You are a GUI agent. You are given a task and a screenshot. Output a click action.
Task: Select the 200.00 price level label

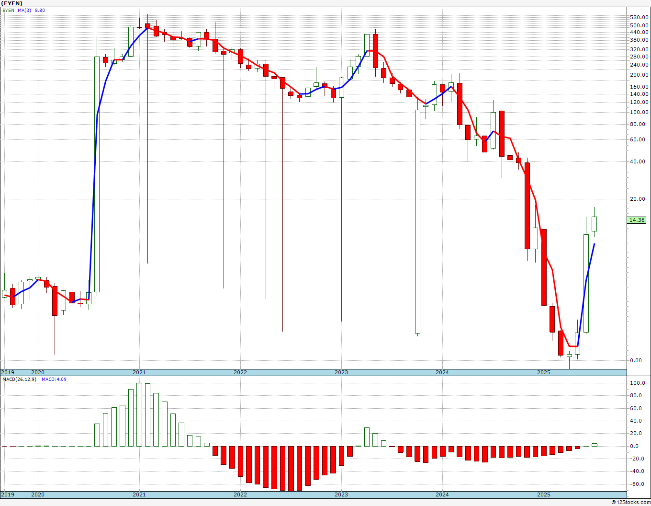click(640, 75)
